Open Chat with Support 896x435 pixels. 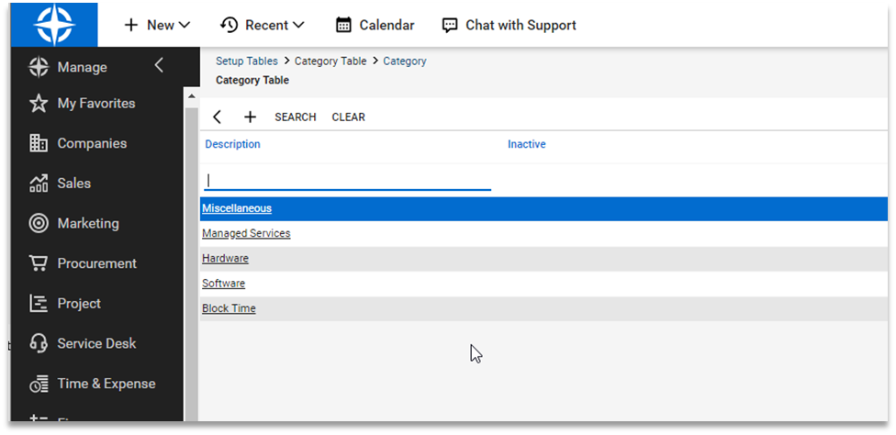pos(510,25)
